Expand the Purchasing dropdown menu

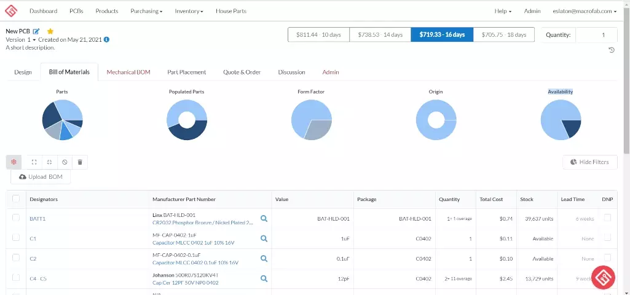pyautogui.click(x=146, y=11)
